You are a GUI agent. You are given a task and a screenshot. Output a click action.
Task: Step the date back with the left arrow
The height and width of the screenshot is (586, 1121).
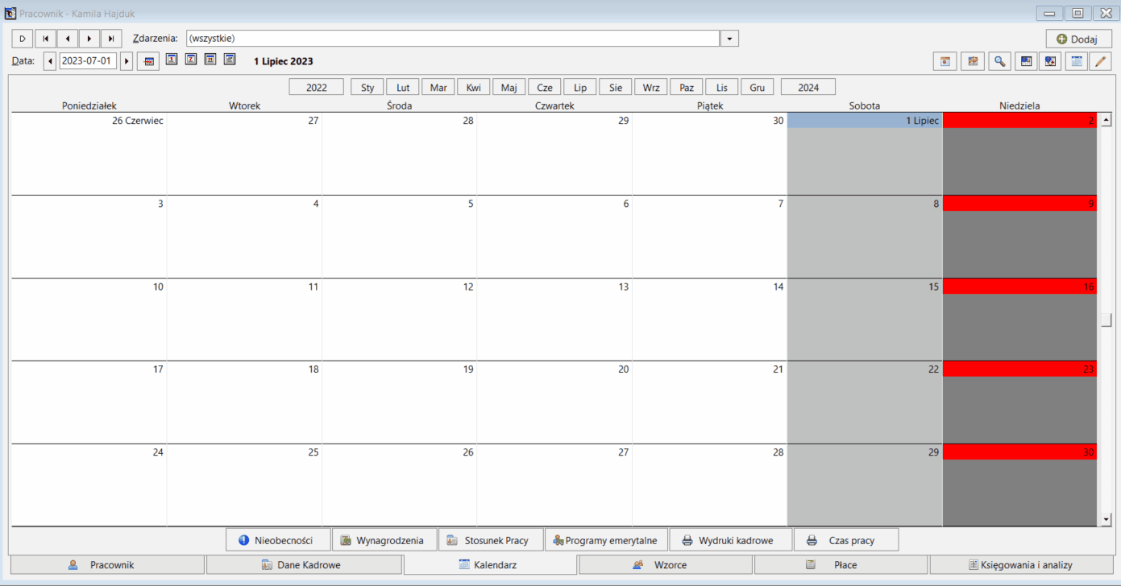(50, 61)
